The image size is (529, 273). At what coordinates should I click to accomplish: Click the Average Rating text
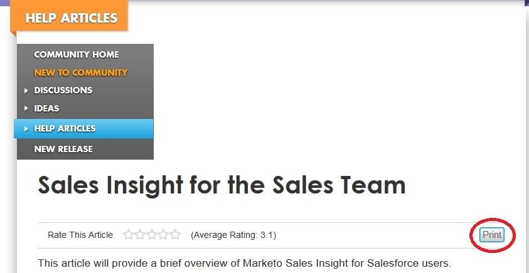233,235
